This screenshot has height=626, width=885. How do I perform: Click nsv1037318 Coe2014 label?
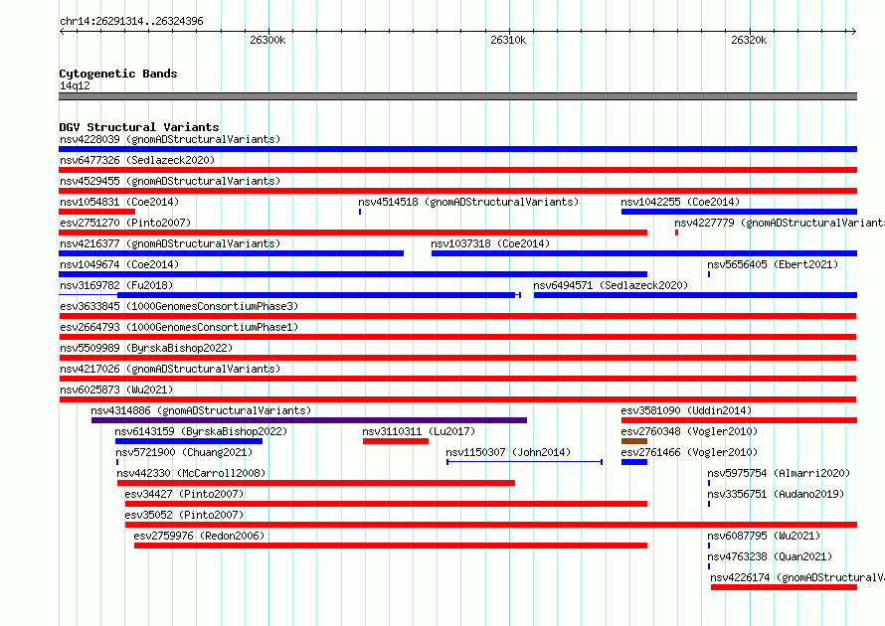[490, 243]
